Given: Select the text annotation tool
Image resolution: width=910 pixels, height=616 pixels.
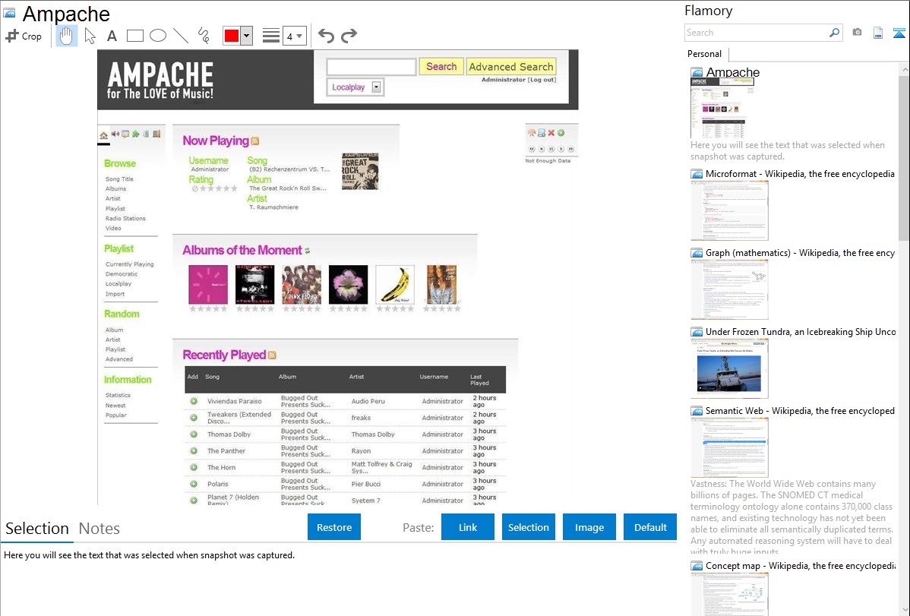Looking at the screenshot, I should click(112, 36).
